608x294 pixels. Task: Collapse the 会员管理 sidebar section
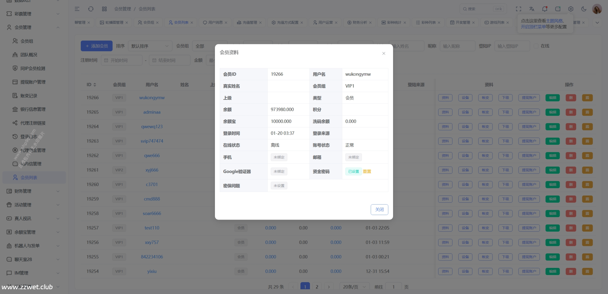[33, 27]
